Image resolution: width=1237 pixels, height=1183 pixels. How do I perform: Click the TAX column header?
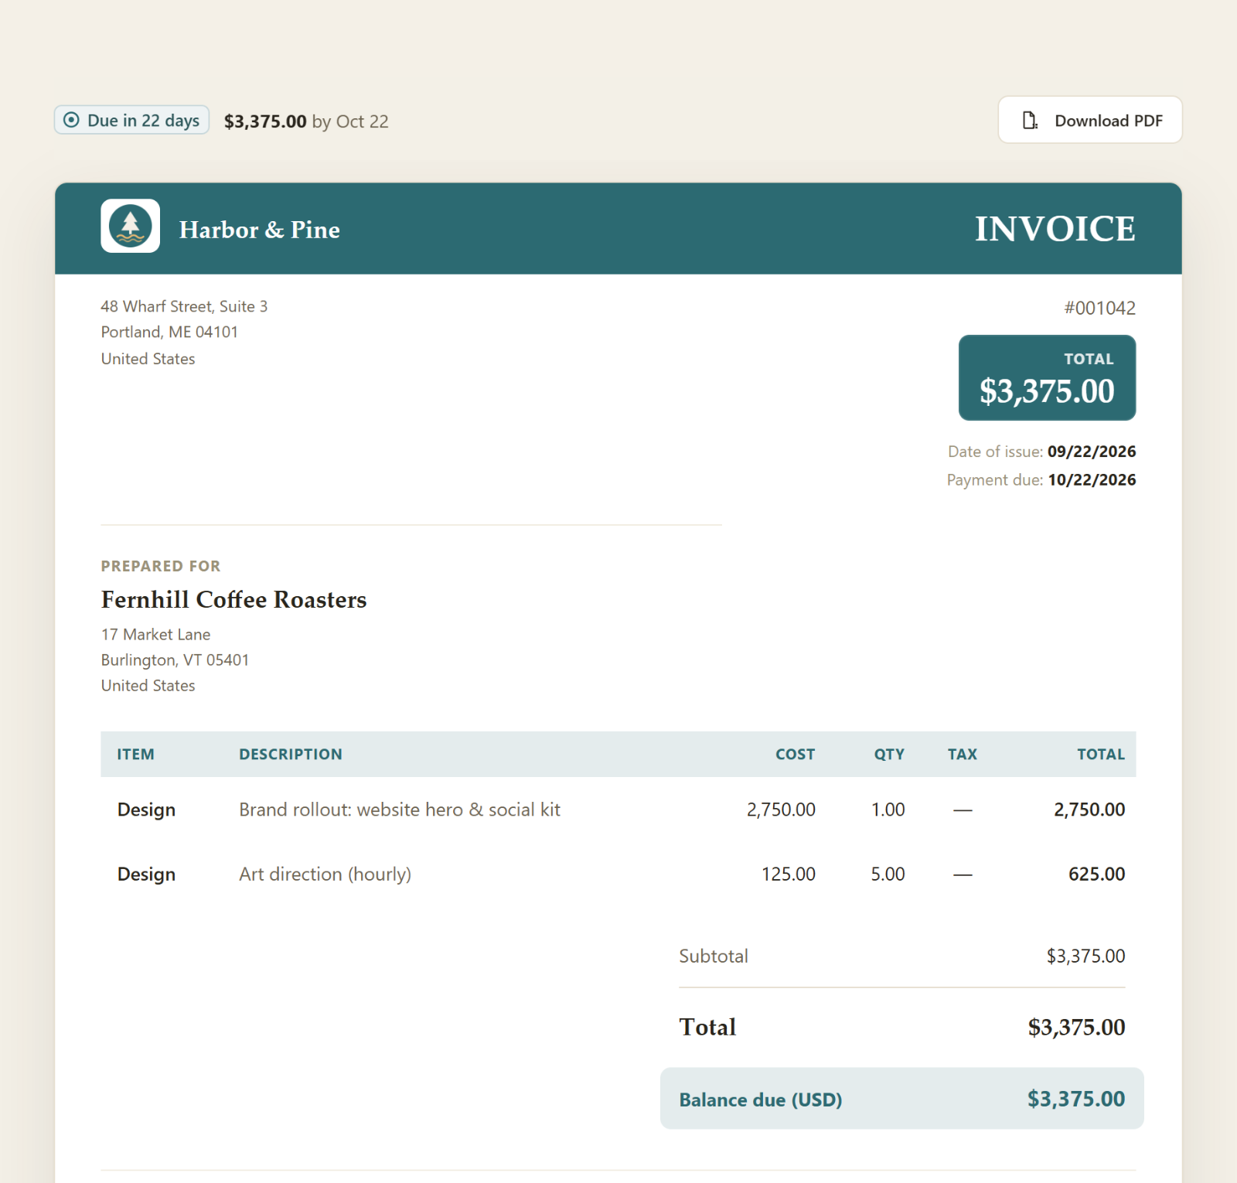click(963, 754)
